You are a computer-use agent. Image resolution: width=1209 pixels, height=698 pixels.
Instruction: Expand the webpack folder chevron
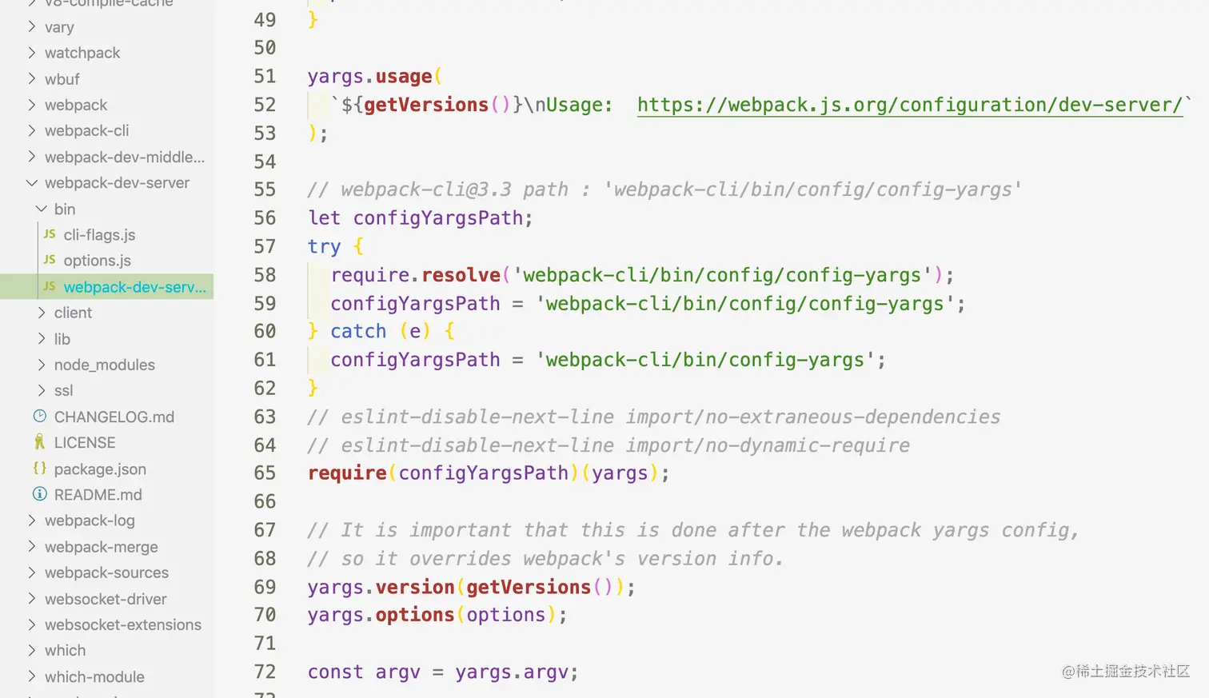coord(31,105)
